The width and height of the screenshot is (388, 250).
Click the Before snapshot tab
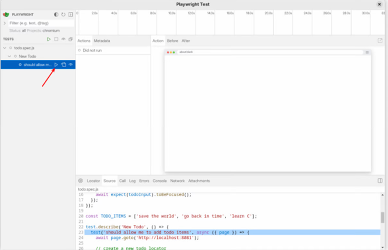tap(173, 41)
